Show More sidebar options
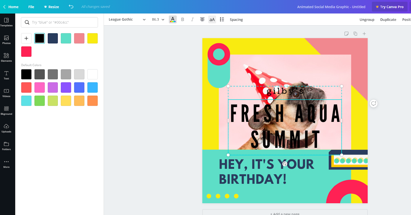 click(6, 164)
